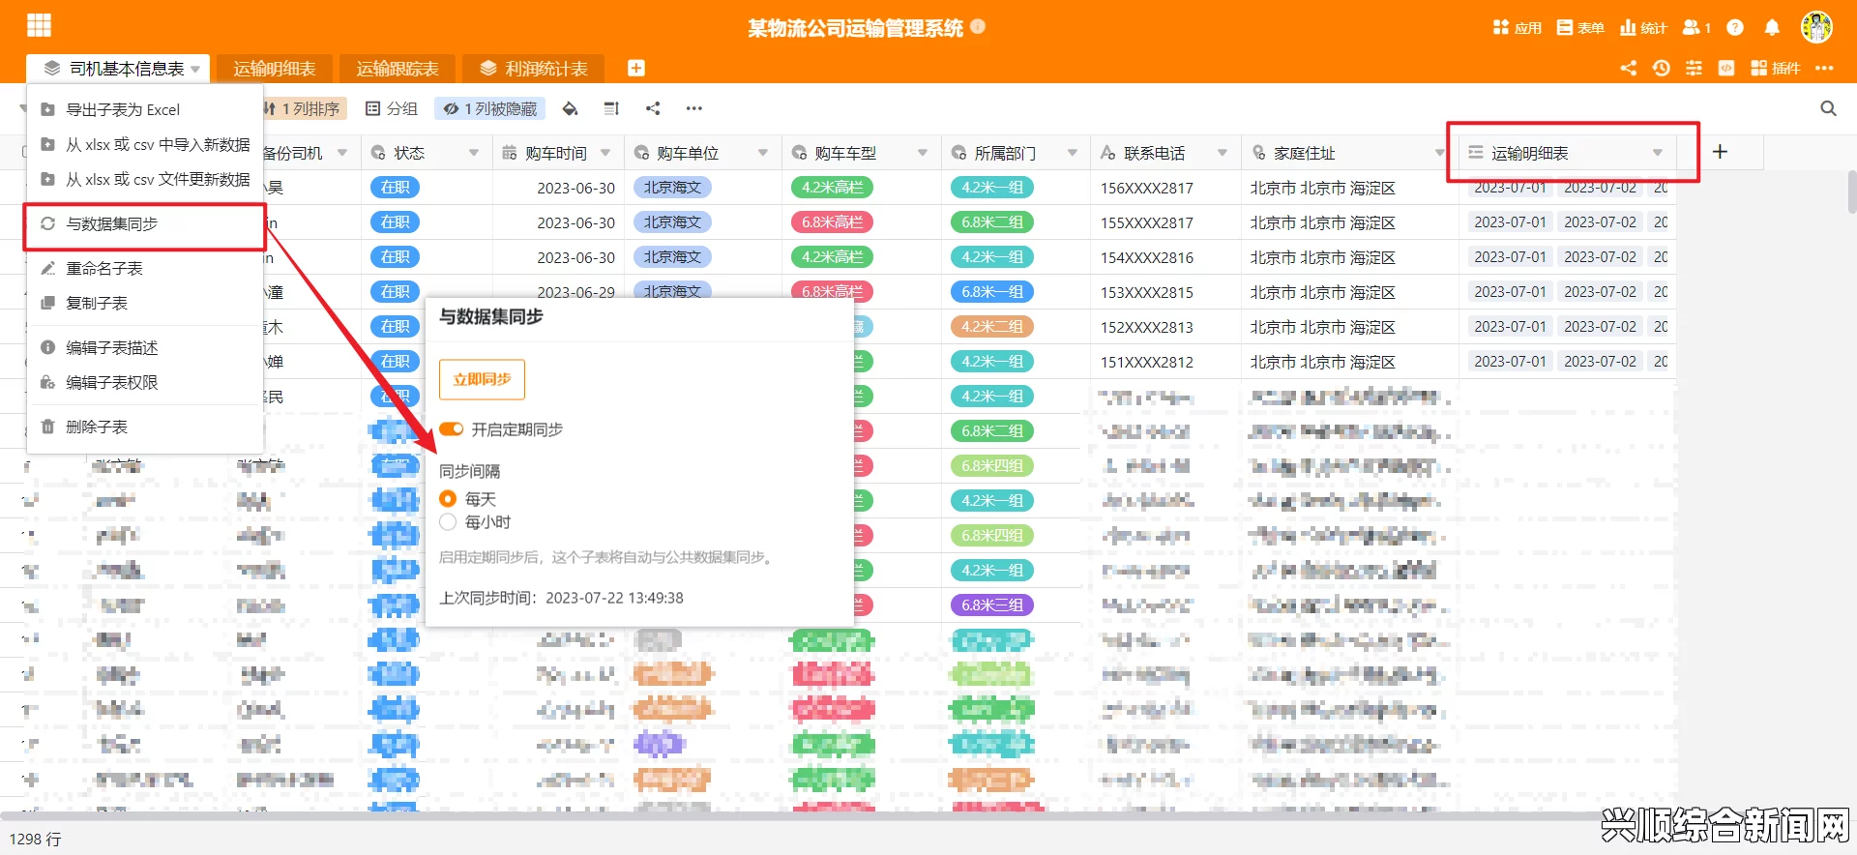
Task: Open the script code icon
Action: (x=1726, y=68)
